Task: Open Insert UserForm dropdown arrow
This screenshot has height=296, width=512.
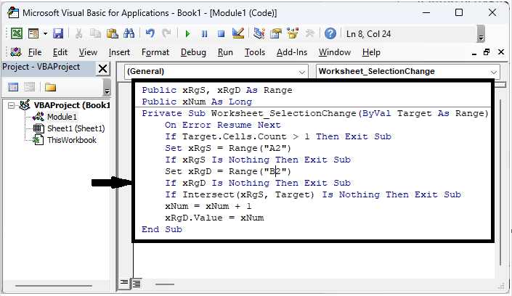Action: coord(45,33)
